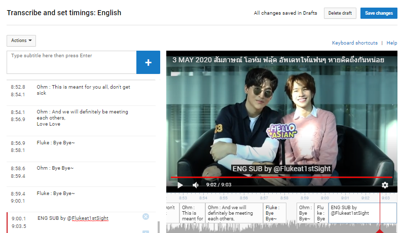
Task: Click the subtitle text input box
Action: pos(71,62)
